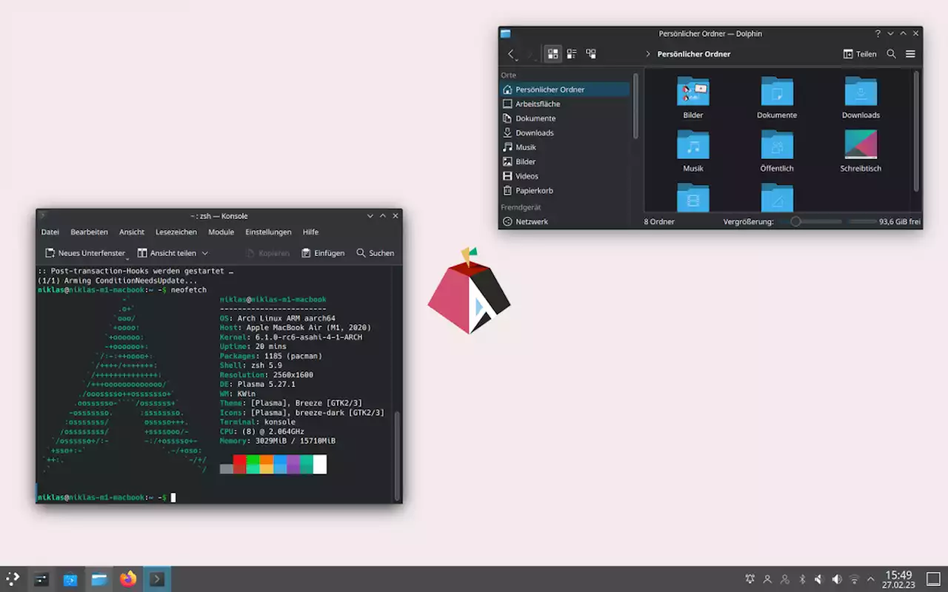Click the Dolphin sidebar vertical scrollbar
This screenshot has height=592, width=948.
(635, 106)
